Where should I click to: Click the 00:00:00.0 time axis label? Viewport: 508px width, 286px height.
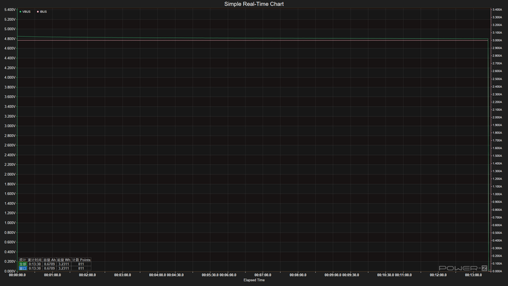17,275
